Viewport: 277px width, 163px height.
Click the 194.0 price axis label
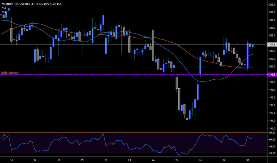click(x=272, y=121)
